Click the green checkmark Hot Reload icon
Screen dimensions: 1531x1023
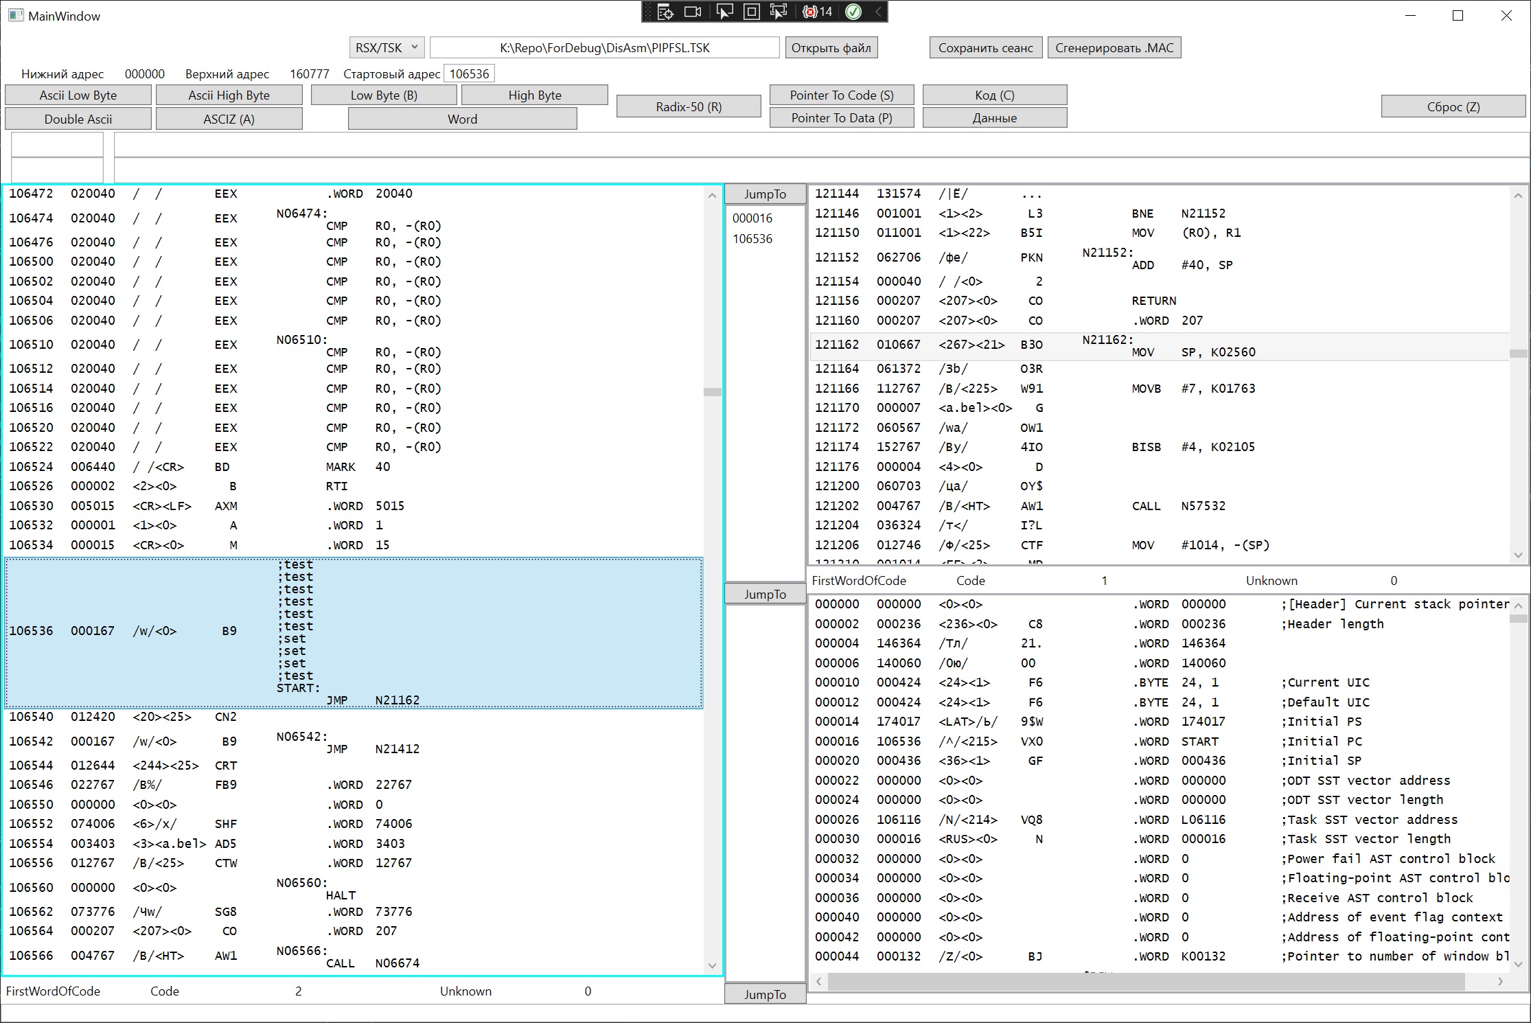coord(853,12)
